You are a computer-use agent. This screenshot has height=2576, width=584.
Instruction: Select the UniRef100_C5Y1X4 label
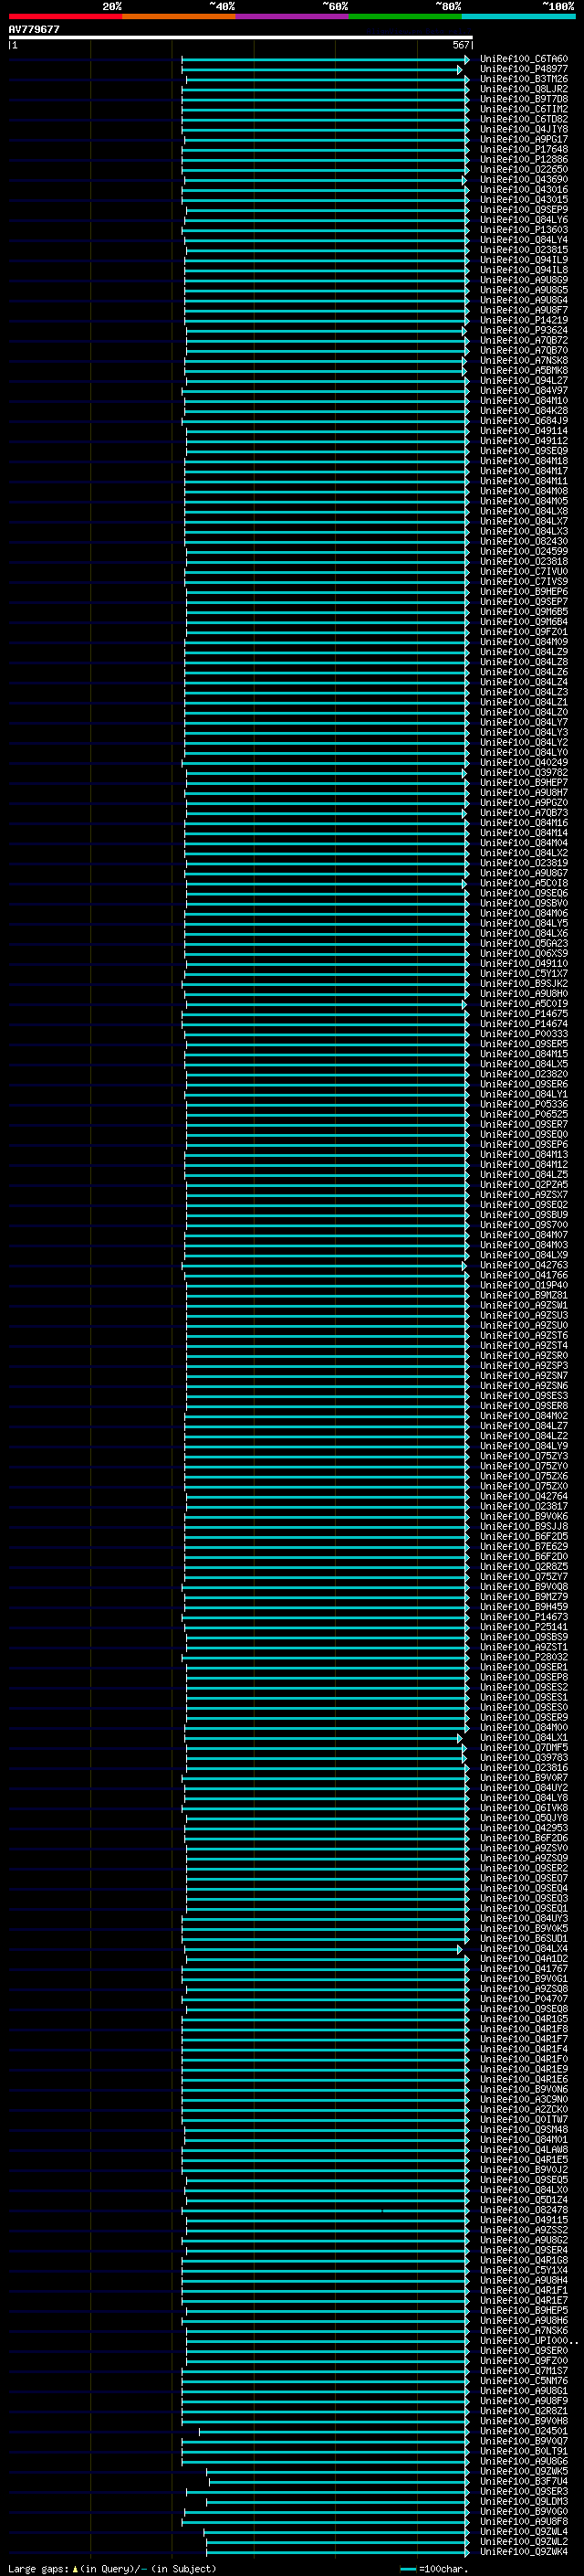coord(523,2270)
